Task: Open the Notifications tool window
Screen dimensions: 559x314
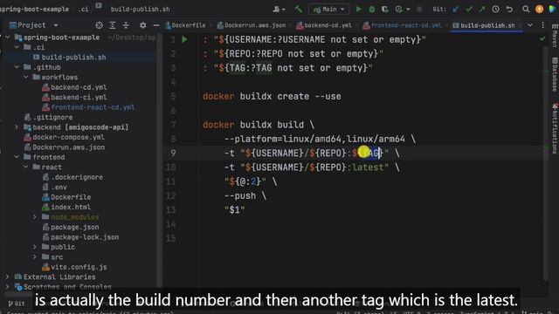Action: (x=555, y=129)
